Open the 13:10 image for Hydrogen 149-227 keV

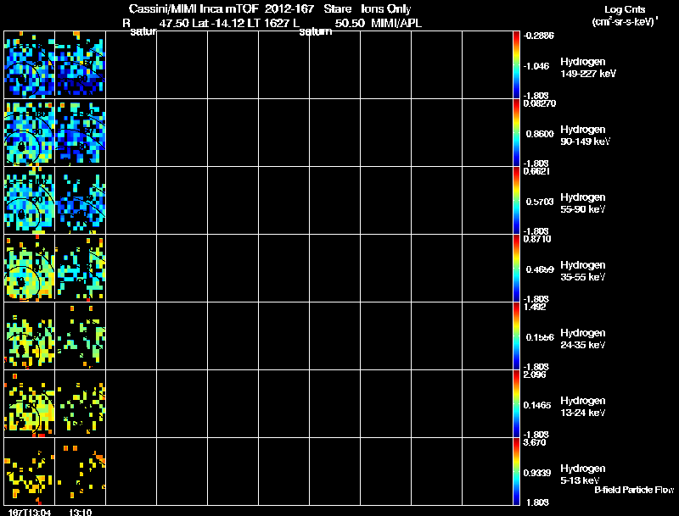click(81, 65)
